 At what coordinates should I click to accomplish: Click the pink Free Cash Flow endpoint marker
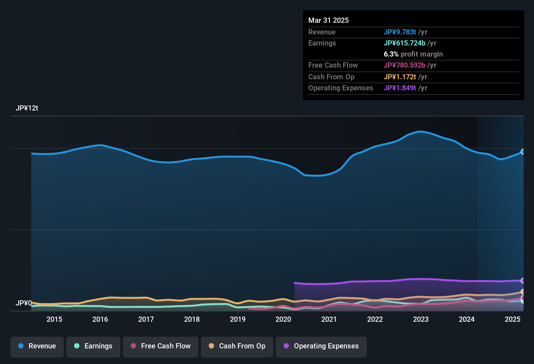(x=523, y=298)
